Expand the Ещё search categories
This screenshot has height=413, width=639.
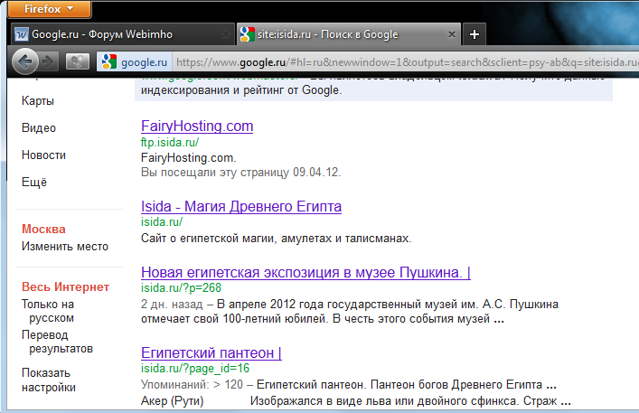(x=34, y=182)
